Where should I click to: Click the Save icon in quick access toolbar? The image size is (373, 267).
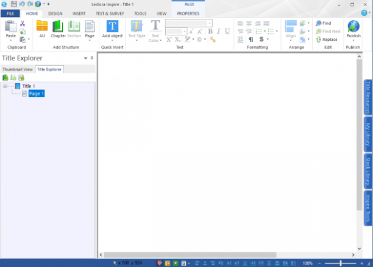coord(14,4)
